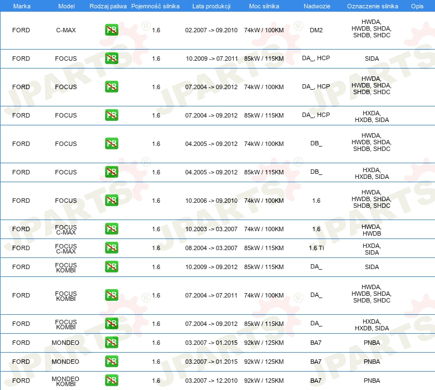Click petrol icon in Focus DB_ 74kW row

tap(111, 144)
